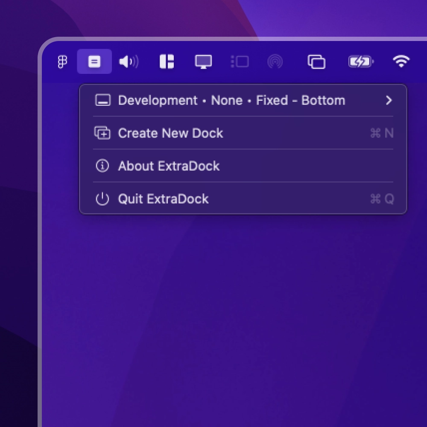Quit ExtraDock
This screenshot has height=427, width=427.
[163, 199]
